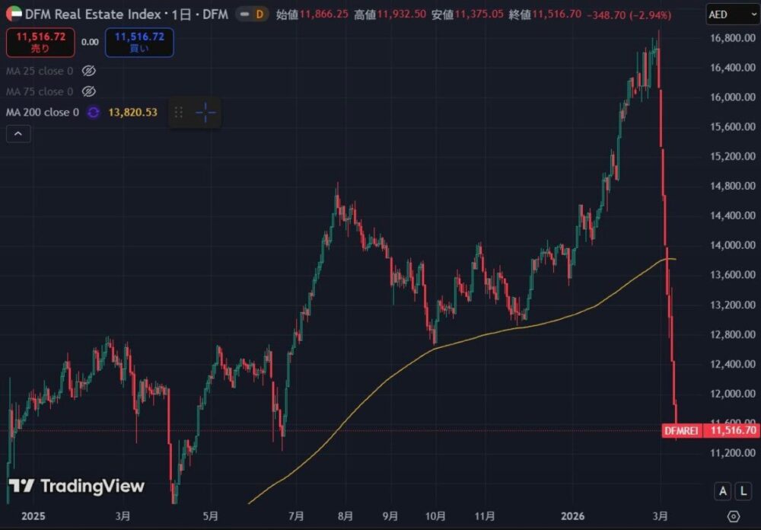Click the MA 200 close indicator label
This screenshot has width=761, height=530.
click(x=43, y=113)
